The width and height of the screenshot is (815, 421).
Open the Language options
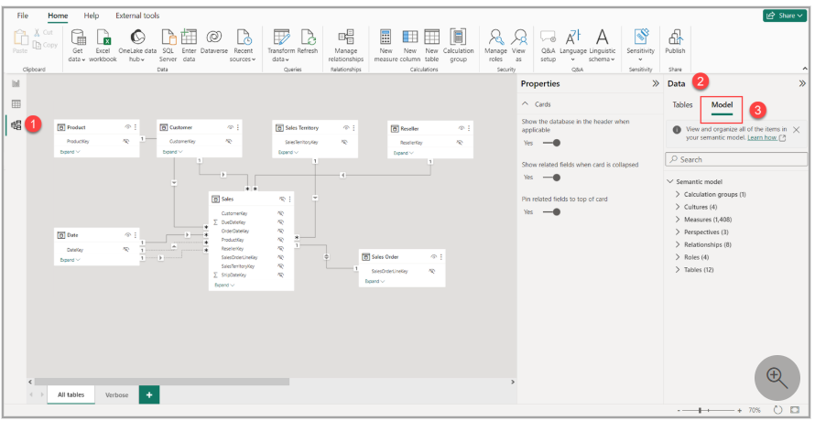coord(572,46)
